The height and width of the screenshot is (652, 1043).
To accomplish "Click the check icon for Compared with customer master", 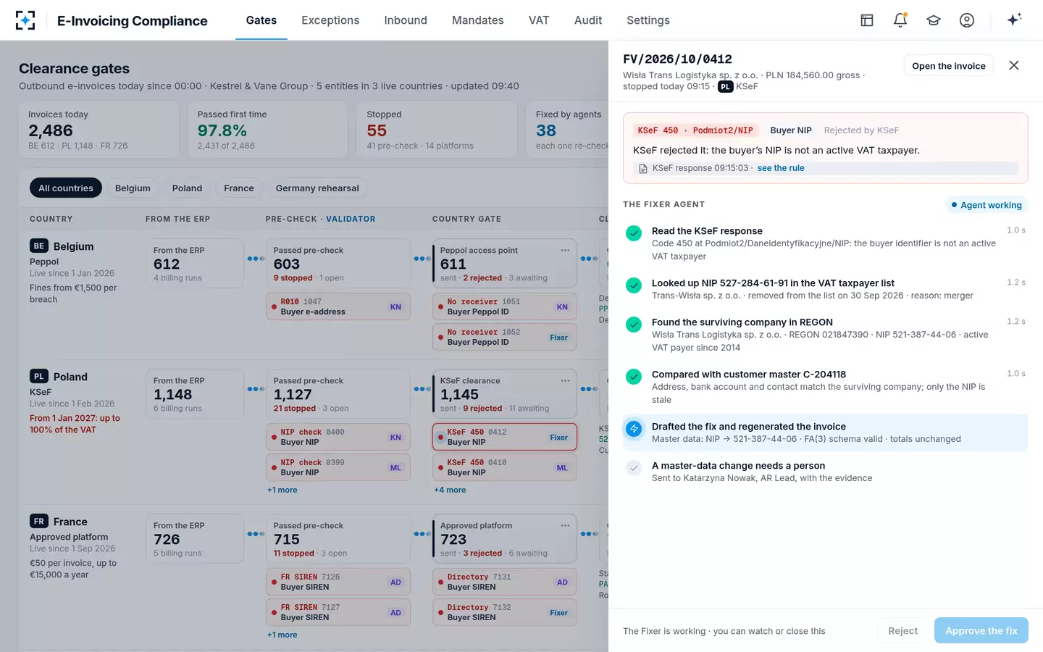I will pyautogui.click(x=634, y=376).
